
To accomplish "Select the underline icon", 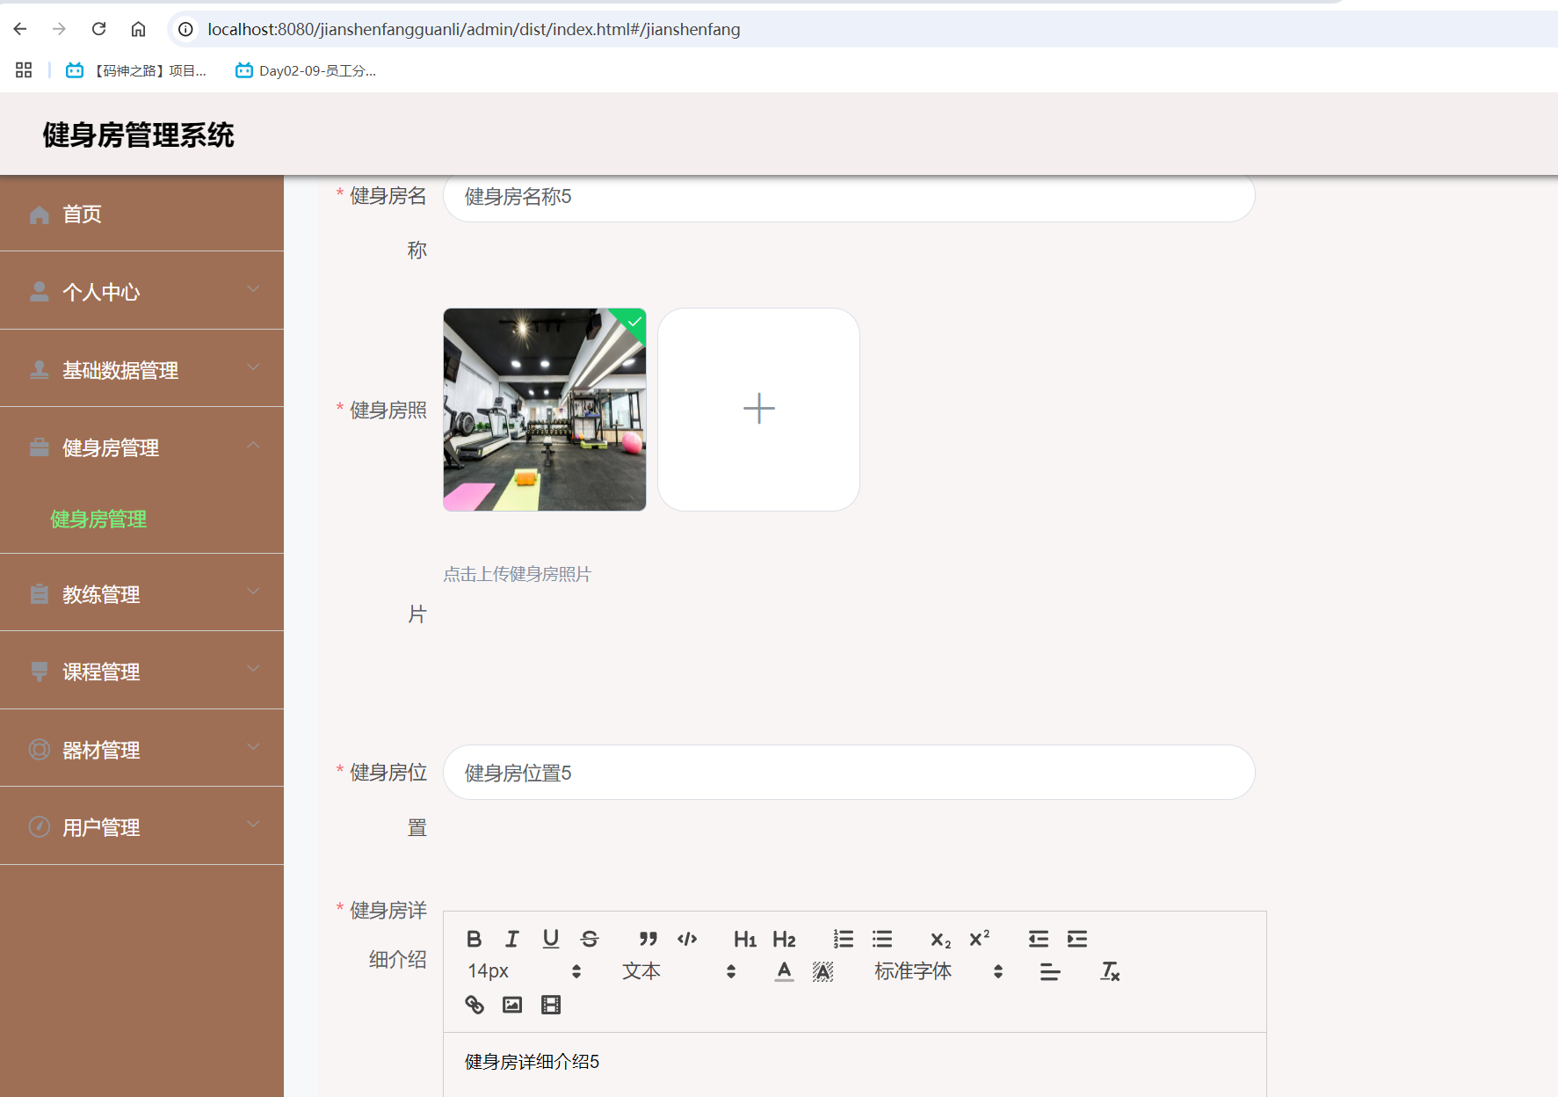I will [x=550, y=939].
